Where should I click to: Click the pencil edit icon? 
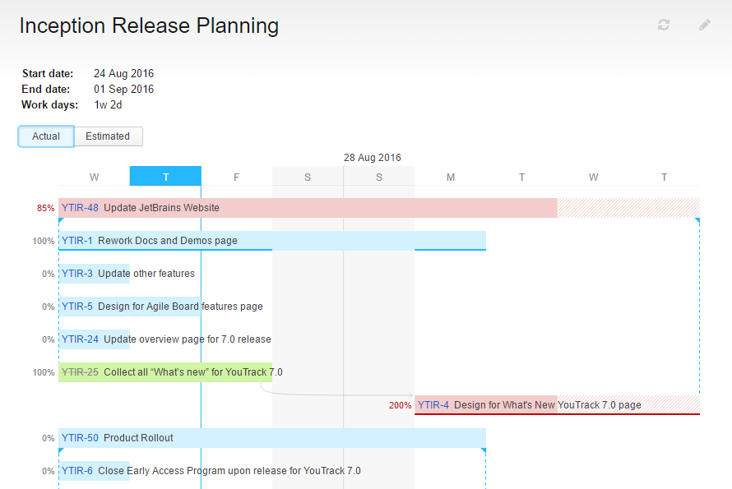pyautogui.click(x=705, y=25)
